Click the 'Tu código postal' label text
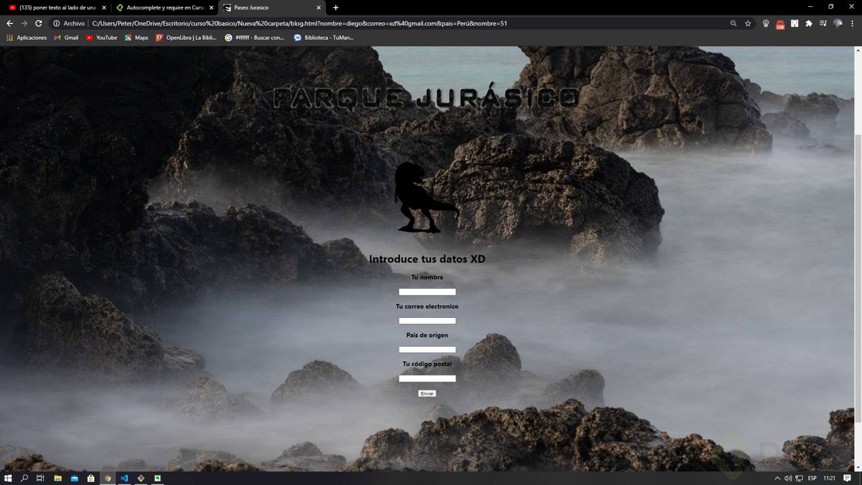The height and width of the screenshot is (485, 862). pyautogui.click(x=427, y=364)
